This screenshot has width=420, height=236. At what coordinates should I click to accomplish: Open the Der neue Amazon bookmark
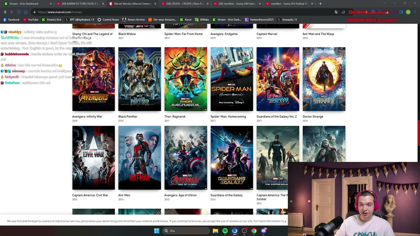[x=162, y=20]
